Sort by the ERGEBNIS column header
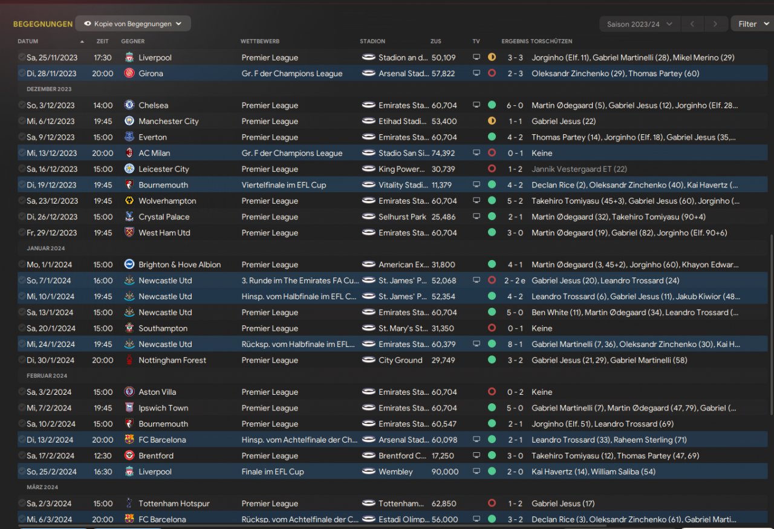Image resolution: width=774 pixels, height=529 pixels. [x=515, y=41]
